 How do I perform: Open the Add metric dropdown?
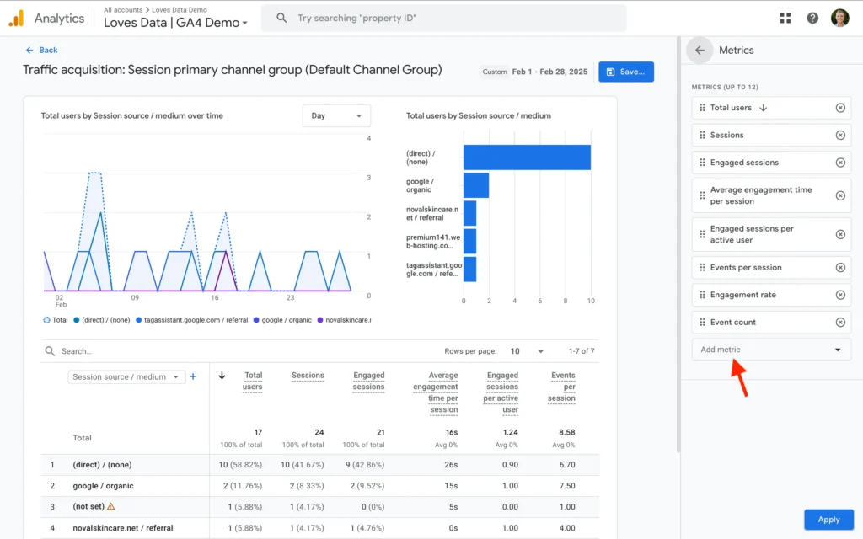pyautogui.click(x=769, y=349)
